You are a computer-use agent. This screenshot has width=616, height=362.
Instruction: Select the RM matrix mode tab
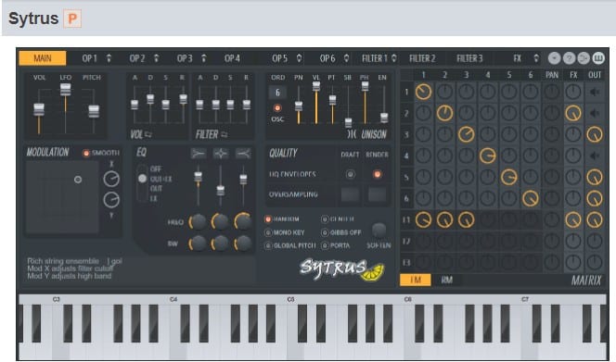click(x=446, y=280)
